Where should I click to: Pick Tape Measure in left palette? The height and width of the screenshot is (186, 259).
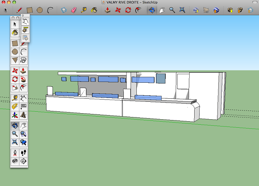click(15, 98)
